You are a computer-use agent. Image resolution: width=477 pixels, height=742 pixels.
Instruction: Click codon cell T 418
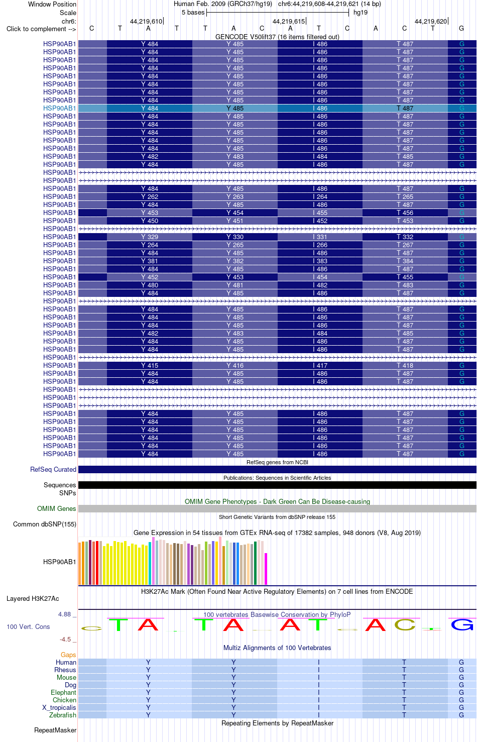[405, 365]
